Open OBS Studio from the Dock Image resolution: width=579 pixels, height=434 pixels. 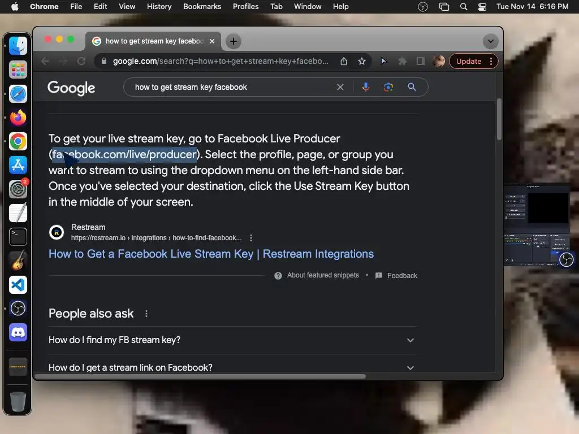click(x=18, y=309)
